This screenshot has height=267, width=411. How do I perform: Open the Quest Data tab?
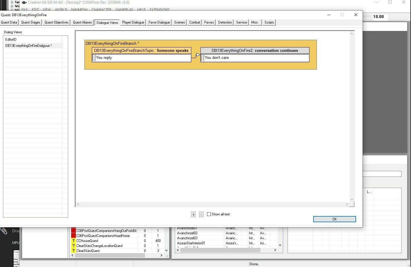[x=9, y=22]
